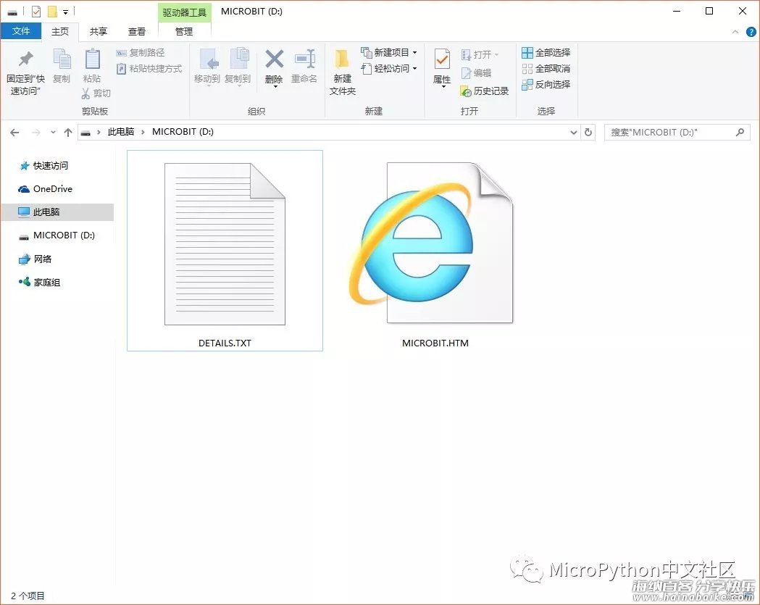Click the MICROBIT.HTM file name
Screen dimensions: 760x605
click(435, 343)
